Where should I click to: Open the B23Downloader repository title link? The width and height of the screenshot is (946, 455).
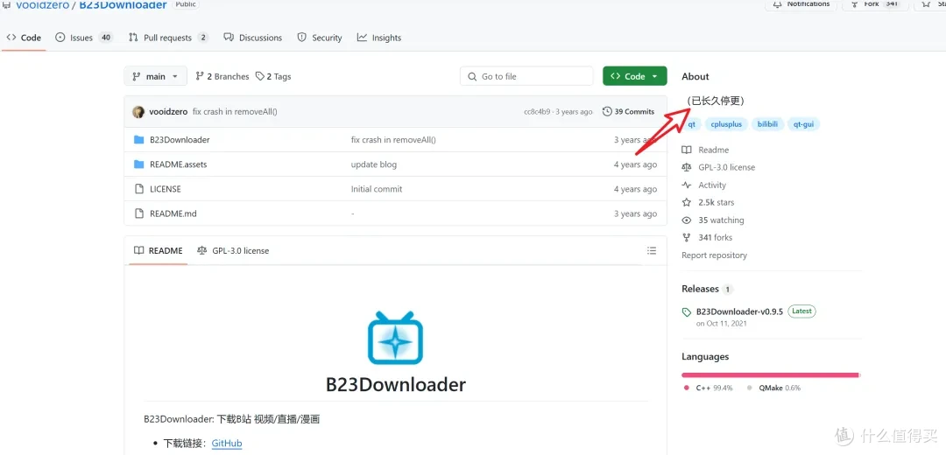pos(124,5)
